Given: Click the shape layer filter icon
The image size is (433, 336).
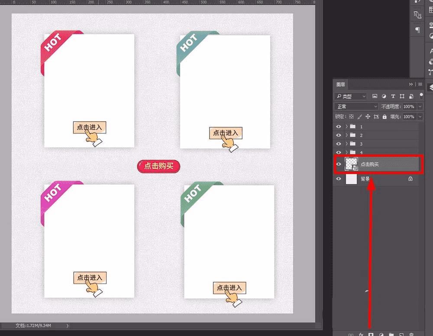Looking at the screenshot, I should 402,96.
